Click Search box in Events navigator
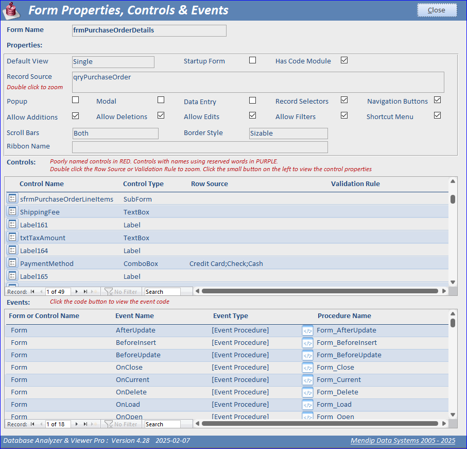This screenshot has width=467, height=449. tap(162, 424)
